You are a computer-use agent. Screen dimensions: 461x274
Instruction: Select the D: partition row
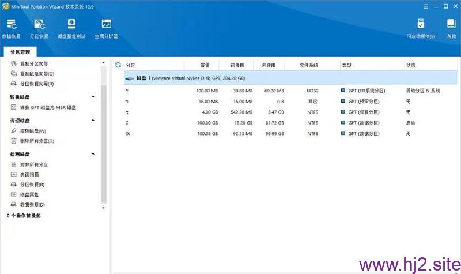tap(291, 133)
